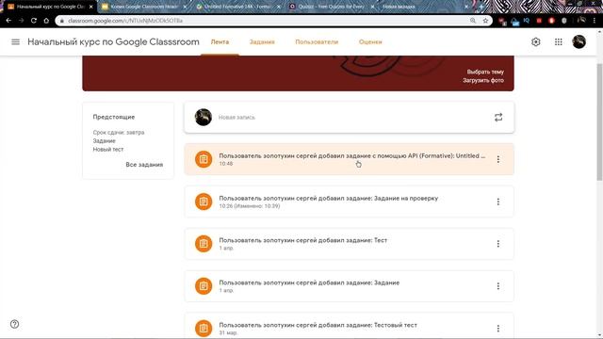Close the Quizizz browser tab
Image resolution: width=603 pixels, height=339 pixels.
pos(372,7)
